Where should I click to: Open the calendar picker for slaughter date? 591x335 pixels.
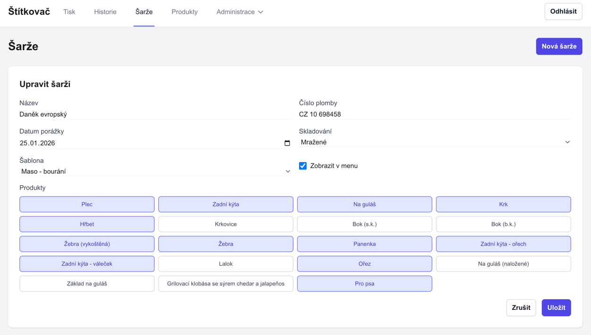click(x=287, y=143)
